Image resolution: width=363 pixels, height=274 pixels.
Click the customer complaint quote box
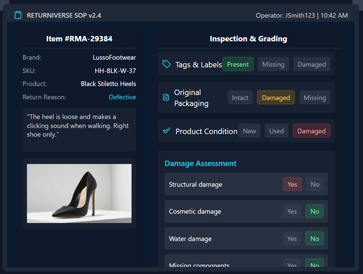(x=79, y=129)
